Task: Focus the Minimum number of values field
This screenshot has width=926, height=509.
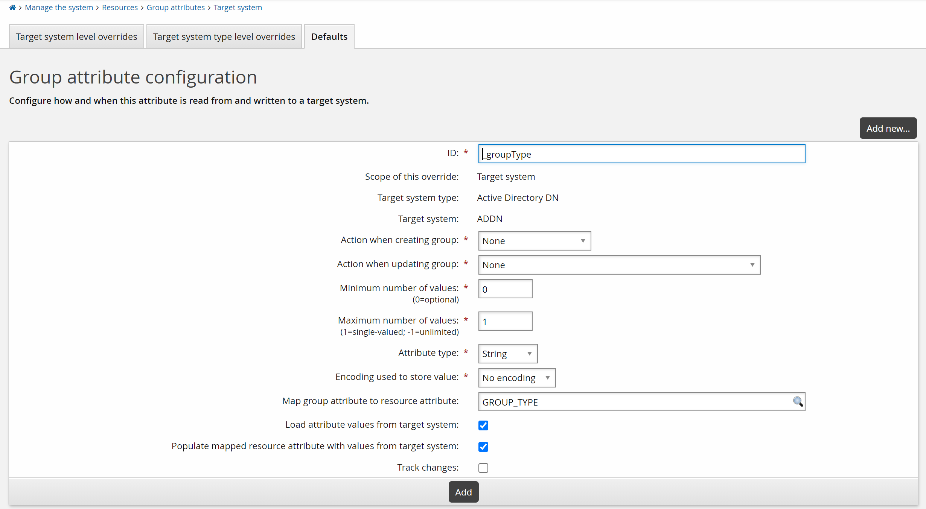Action: (505, 289)
